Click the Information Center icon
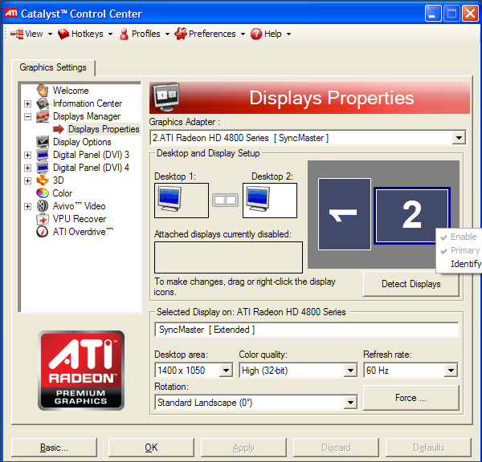This screenshot has width=482, height=462. point(43,103)
